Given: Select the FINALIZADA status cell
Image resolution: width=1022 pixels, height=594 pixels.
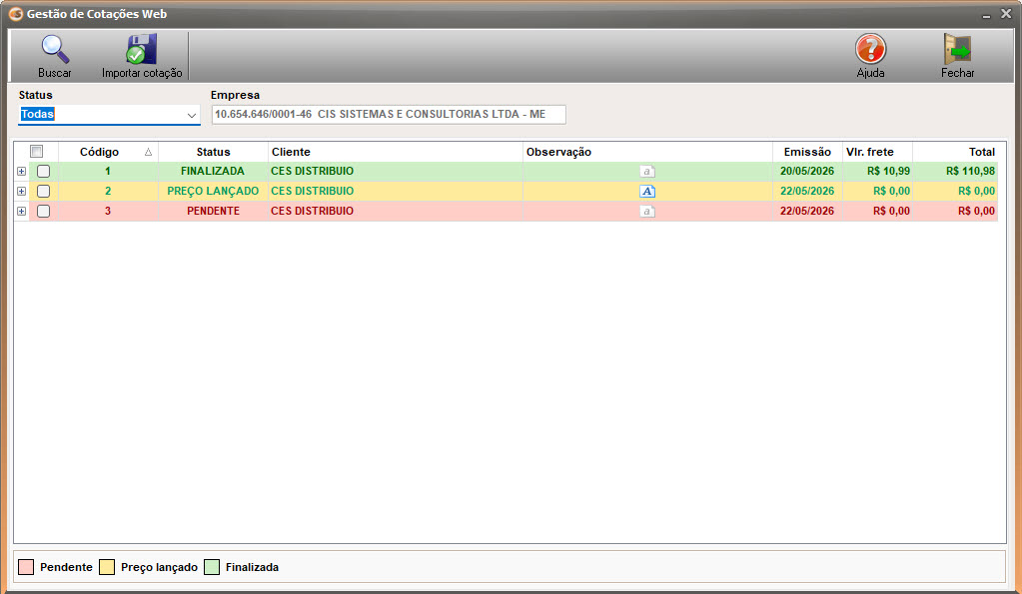Looking at the screenshot, I should (x=213, y=172).
